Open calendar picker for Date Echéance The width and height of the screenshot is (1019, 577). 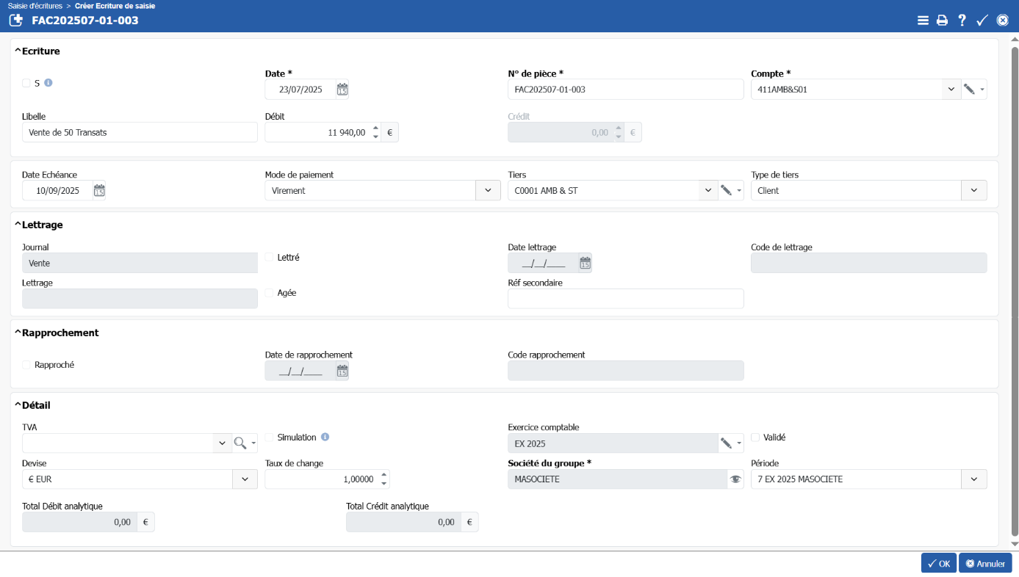(99, 191)
